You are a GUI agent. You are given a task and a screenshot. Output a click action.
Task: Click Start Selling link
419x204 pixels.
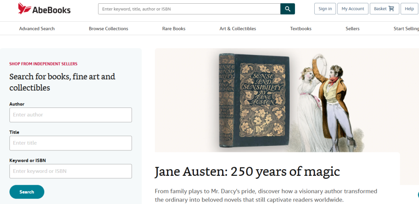406,29
